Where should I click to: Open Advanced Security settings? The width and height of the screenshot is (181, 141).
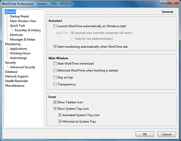22,67
